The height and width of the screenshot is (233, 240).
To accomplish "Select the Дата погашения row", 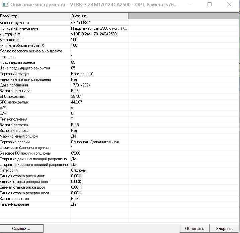I will click(35, 85).
